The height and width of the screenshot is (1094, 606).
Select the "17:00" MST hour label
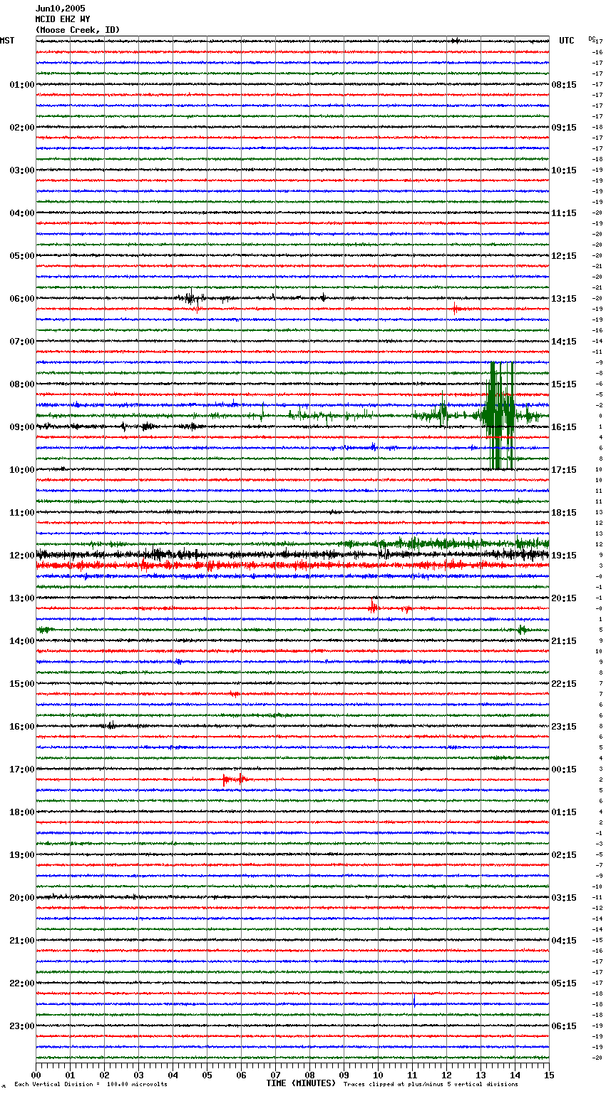pyautogui.click(x=21, y=770)
